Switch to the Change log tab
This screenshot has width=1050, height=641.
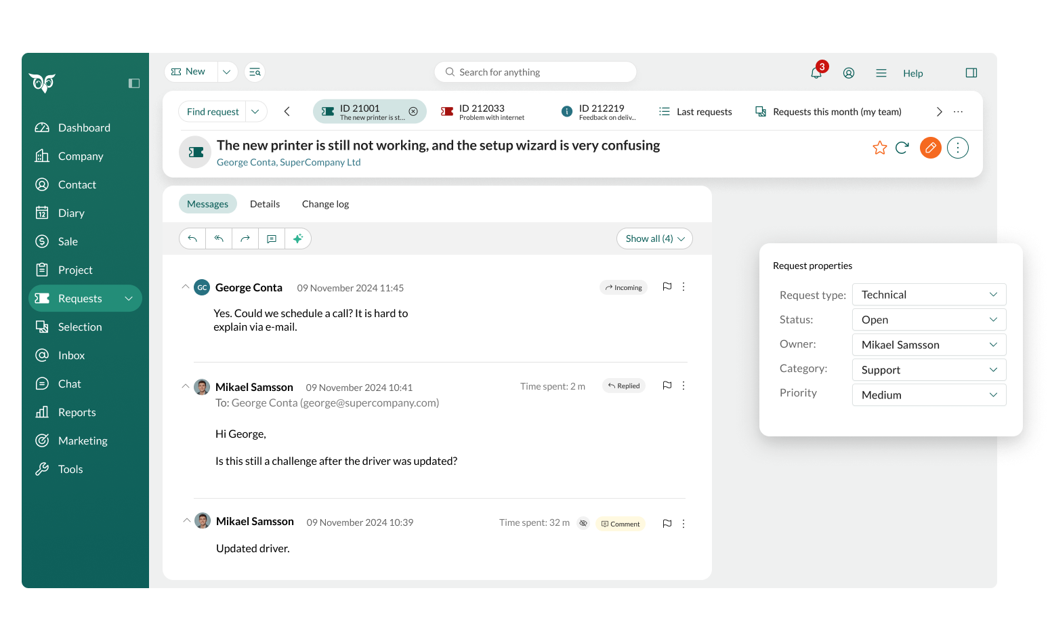pyautogui.click(x=325, y=204)
